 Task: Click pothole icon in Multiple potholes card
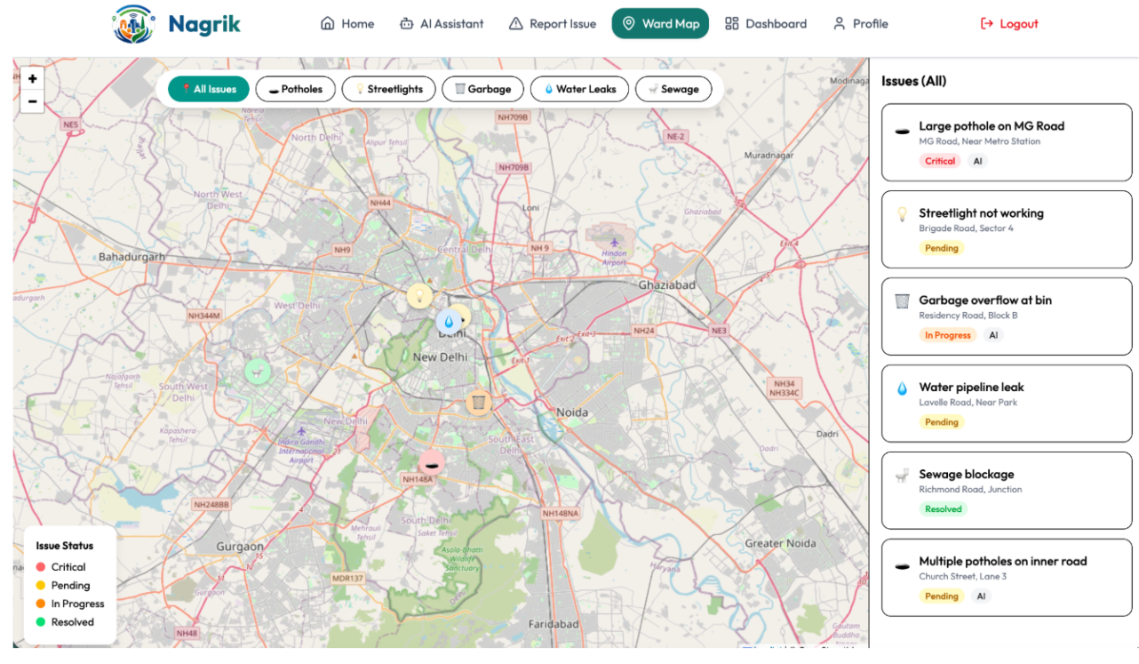902,566
